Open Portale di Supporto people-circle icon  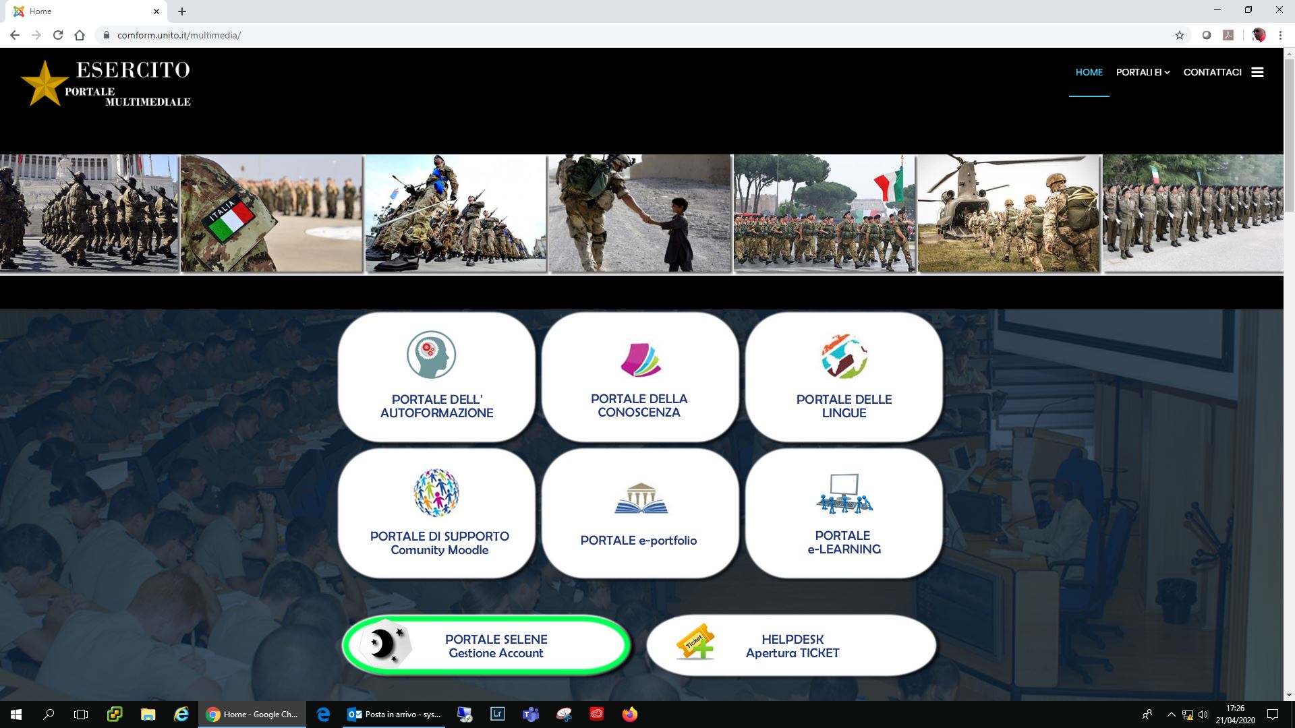436,493
